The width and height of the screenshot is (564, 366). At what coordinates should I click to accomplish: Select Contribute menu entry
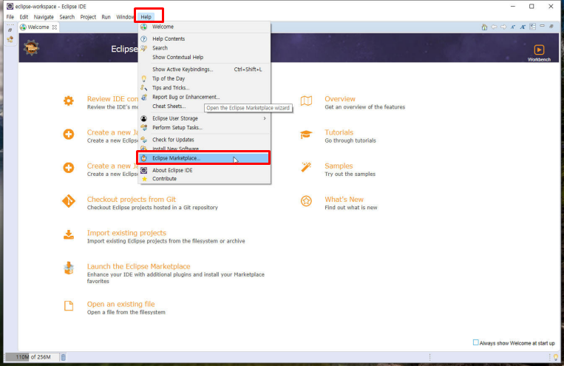(x=204, y=178)
